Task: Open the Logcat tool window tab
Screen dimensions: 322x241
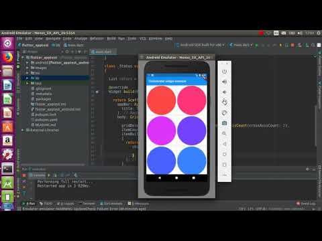Action: click(x=65, y=204)
